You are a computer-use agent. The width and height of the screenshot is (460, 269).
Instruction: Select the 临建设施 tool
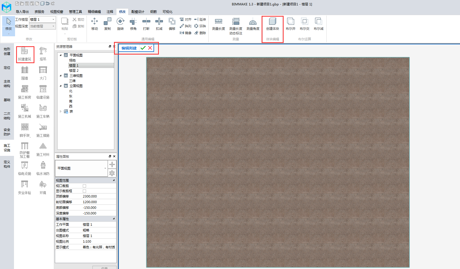tap(43, 92)
